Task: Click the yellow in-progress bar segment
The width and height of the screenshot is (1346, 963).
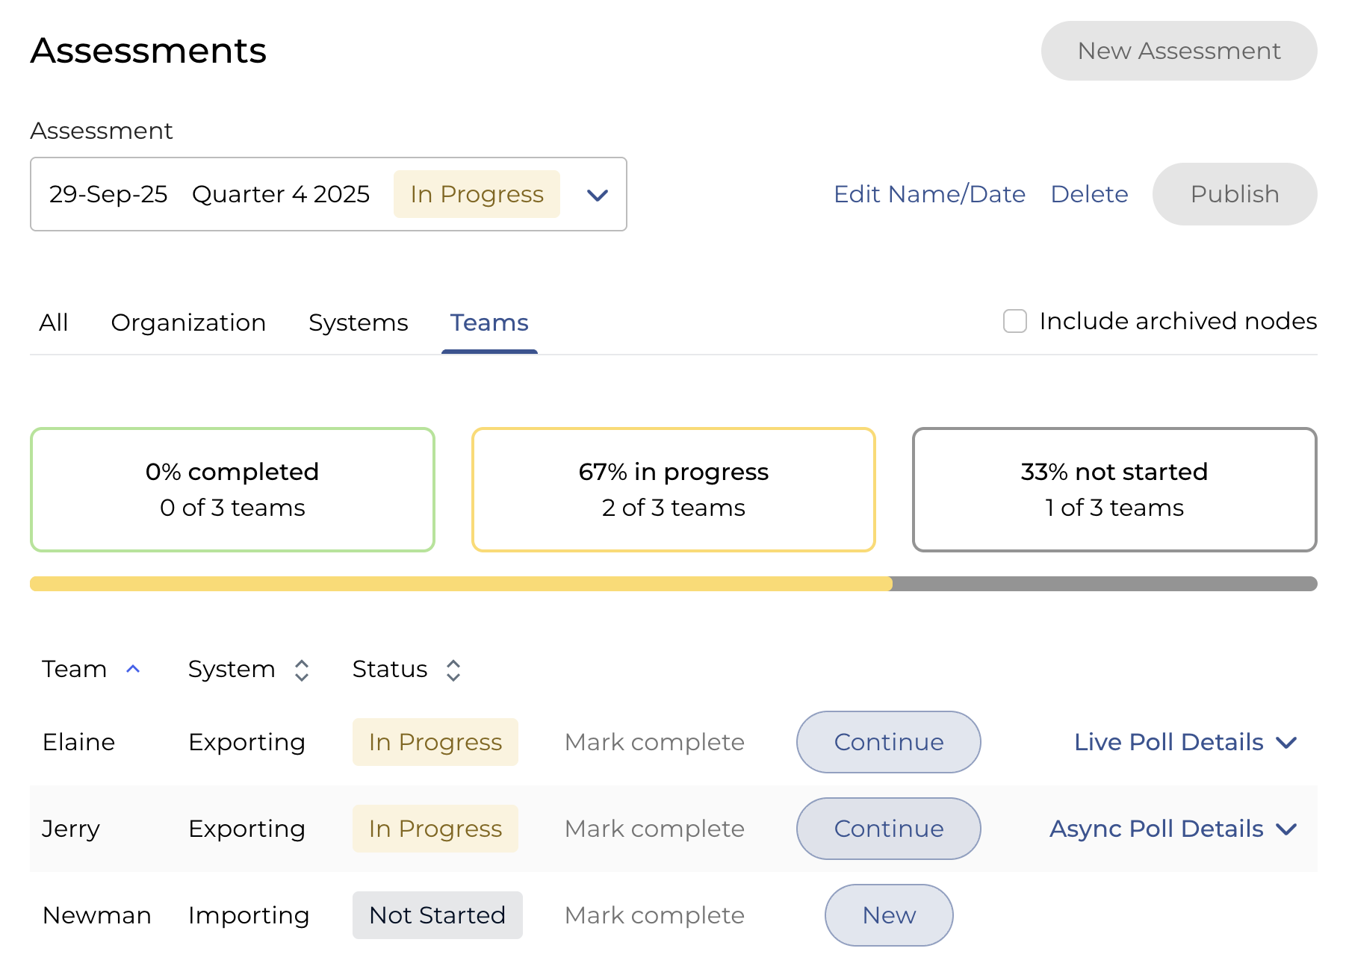Action: coord(461,584)
